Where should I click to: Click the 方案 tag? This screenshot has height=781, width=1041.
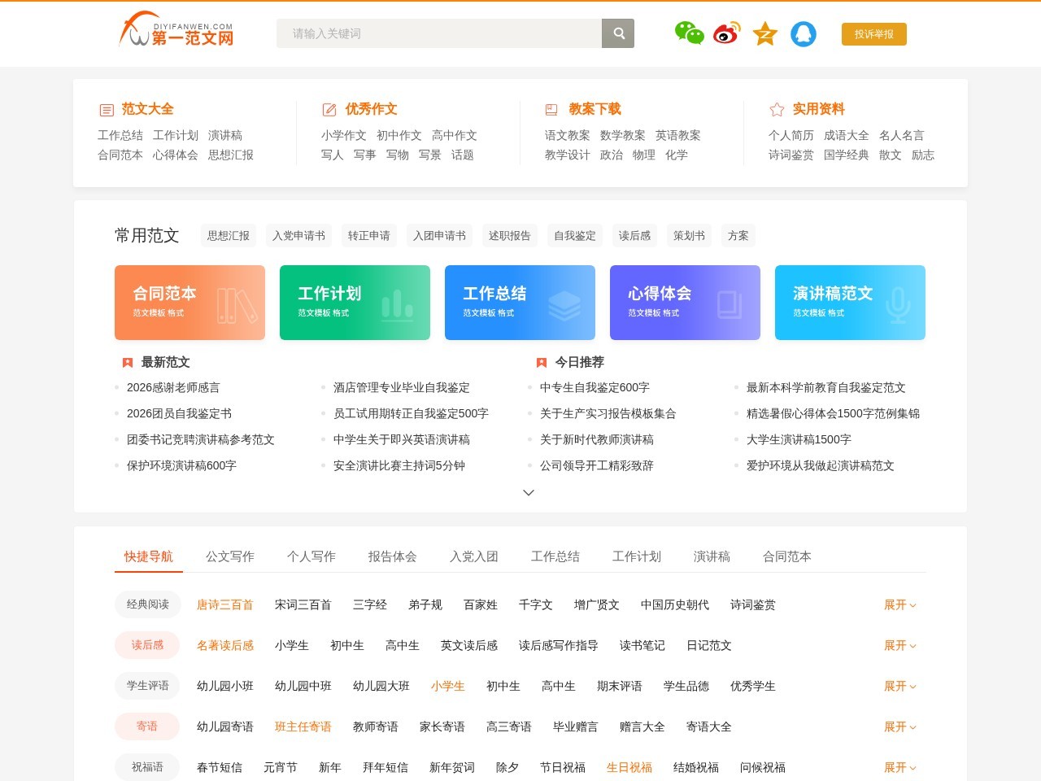click(738, 236)
